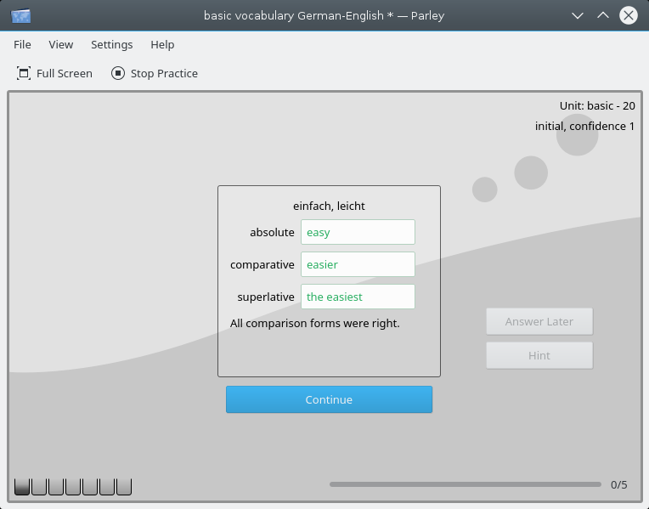Close the Parley window

click(x=629, y=15)
